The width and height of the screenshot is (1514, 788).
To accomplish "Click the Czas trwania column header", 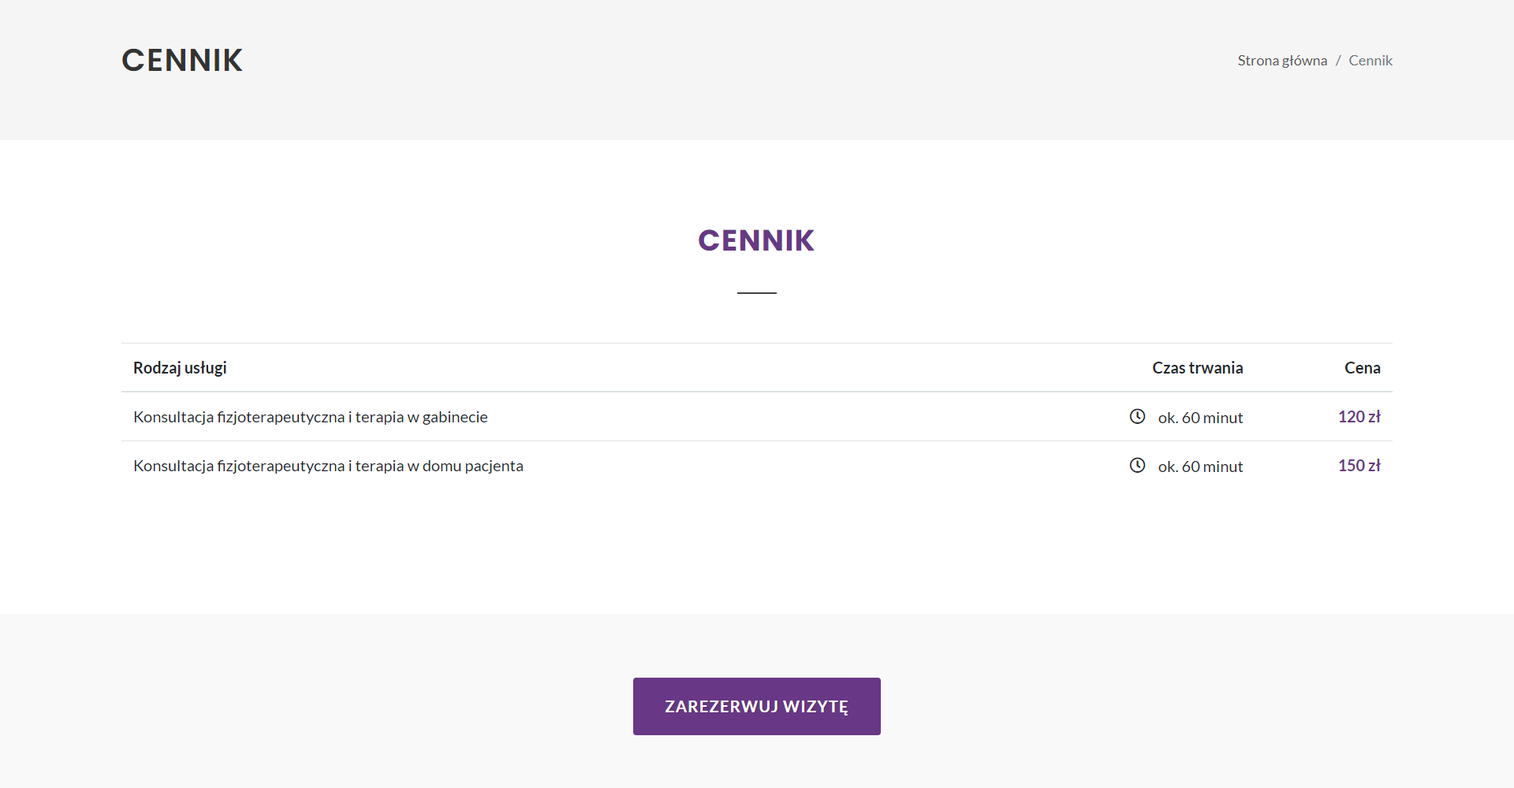I will [x=1198, y=368].
